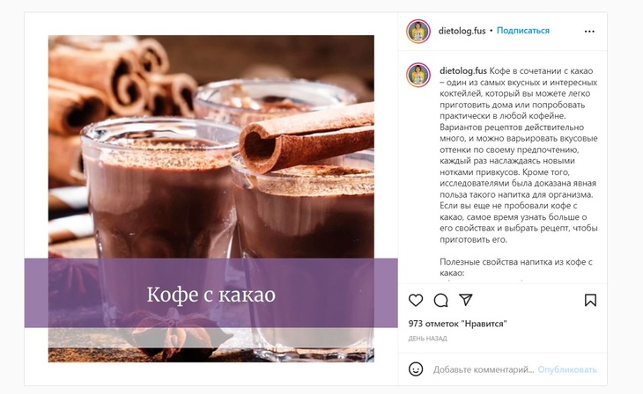Open dietolog.fus avatar beside the caption
The height and width of the screenshot is (394, 643).
418,75
